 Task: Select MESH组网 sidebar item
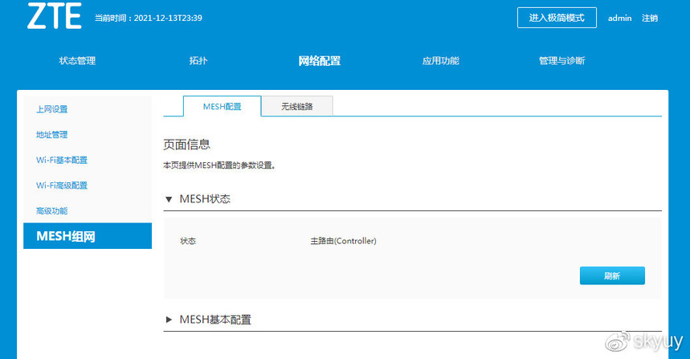coord(88,236)
